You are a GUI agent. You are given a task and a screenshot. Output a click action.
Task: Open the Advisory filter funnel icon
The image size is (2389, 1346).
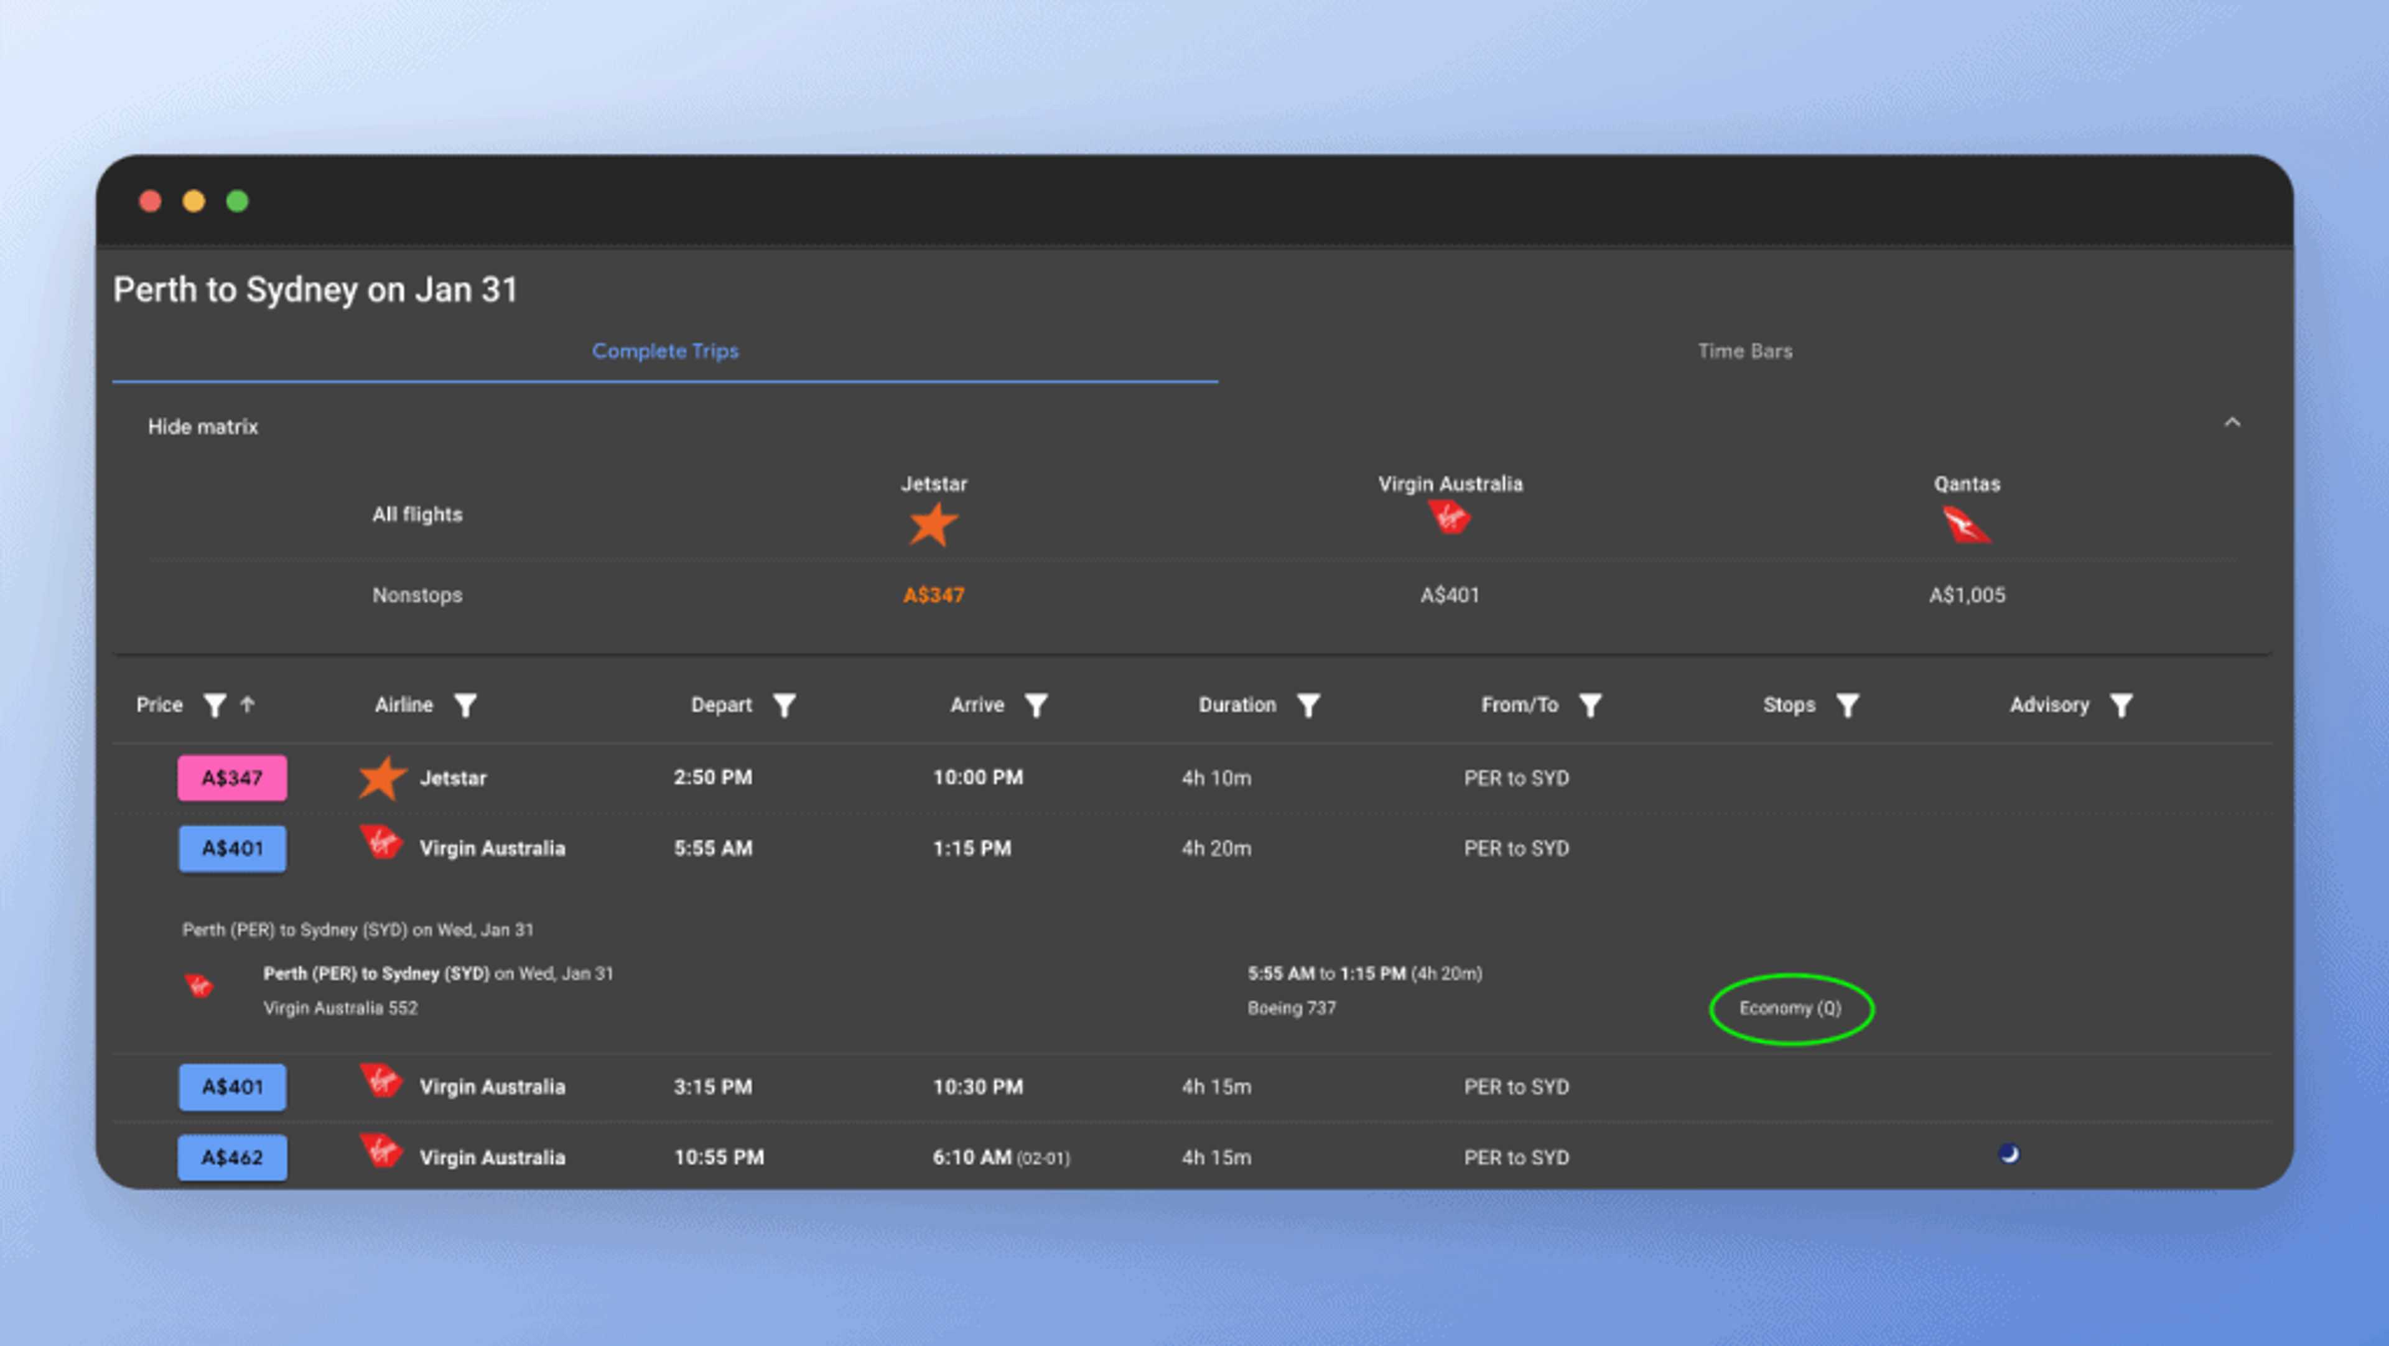point(2120,705)
